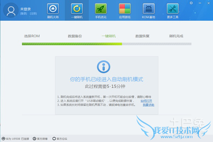Screen dimensions: 213x142
Task: Click the 注册 register link
Action: (33, 13)
